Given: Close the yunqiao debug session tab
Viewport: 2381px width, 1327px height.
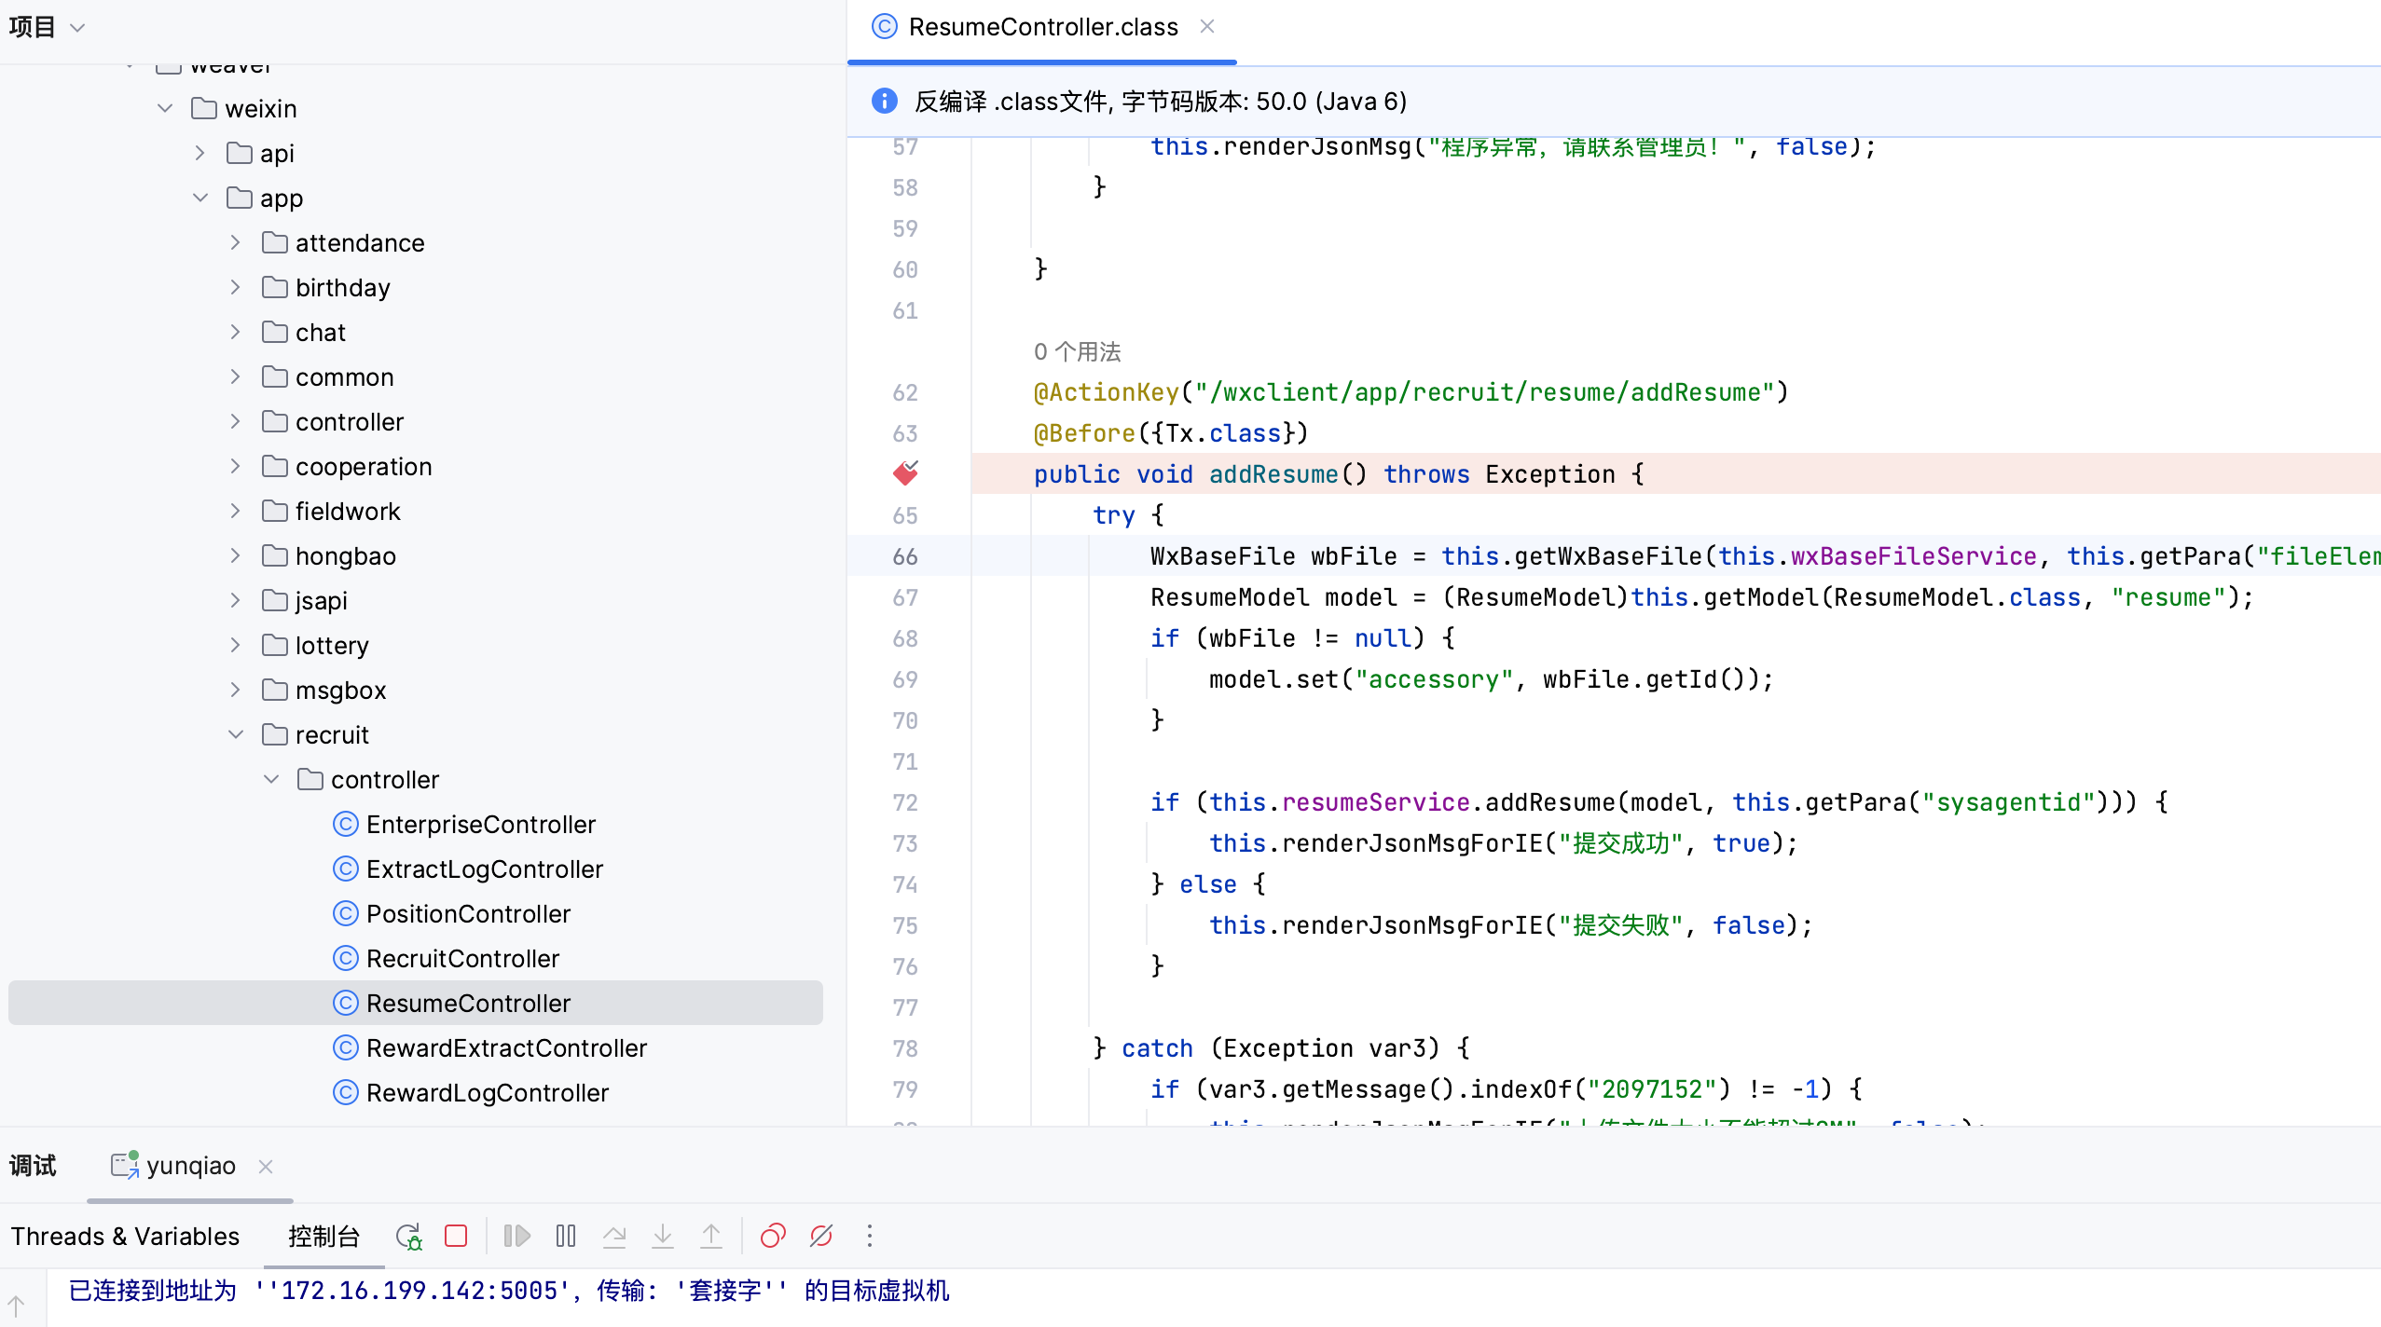Looking at the screenshot, I should click(x=266, y=1166).
